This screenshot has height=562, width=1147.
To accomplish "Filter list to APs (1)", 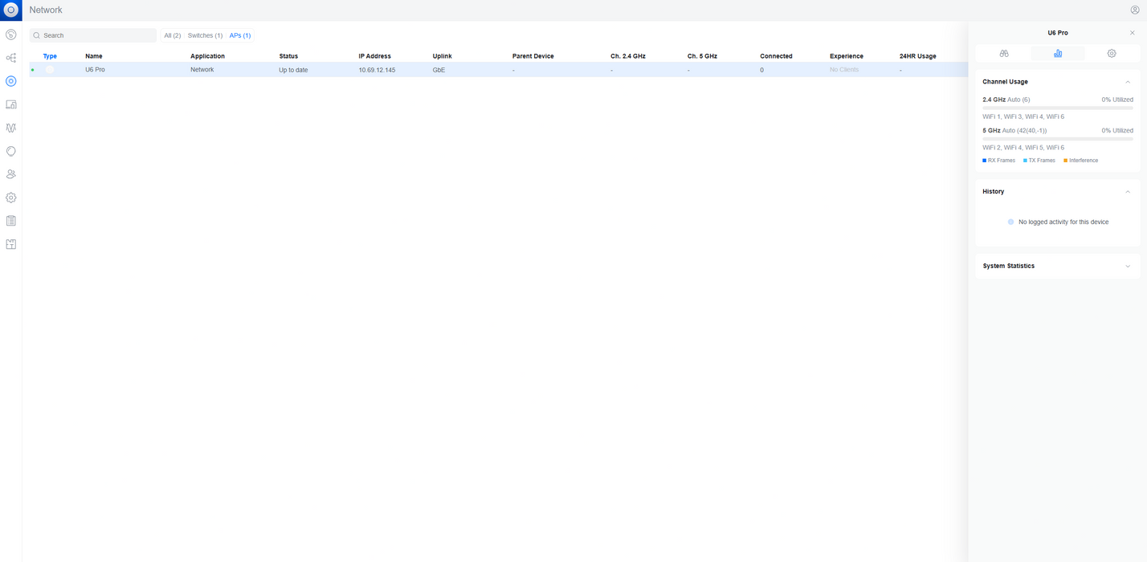I will point(240,35).
